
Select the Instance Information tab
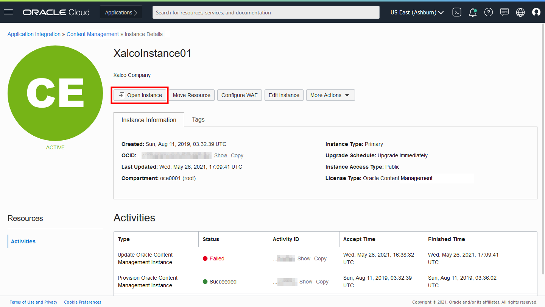[x=149, y=120]
